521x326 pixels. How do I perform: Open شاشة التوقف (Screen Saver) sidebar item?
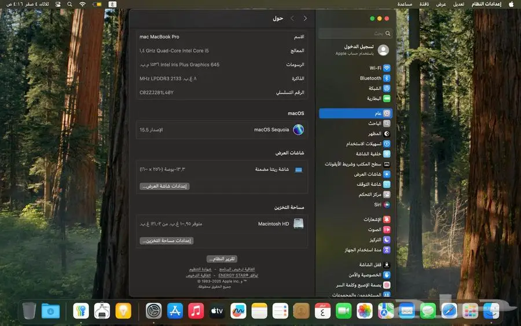pos(355,184)
